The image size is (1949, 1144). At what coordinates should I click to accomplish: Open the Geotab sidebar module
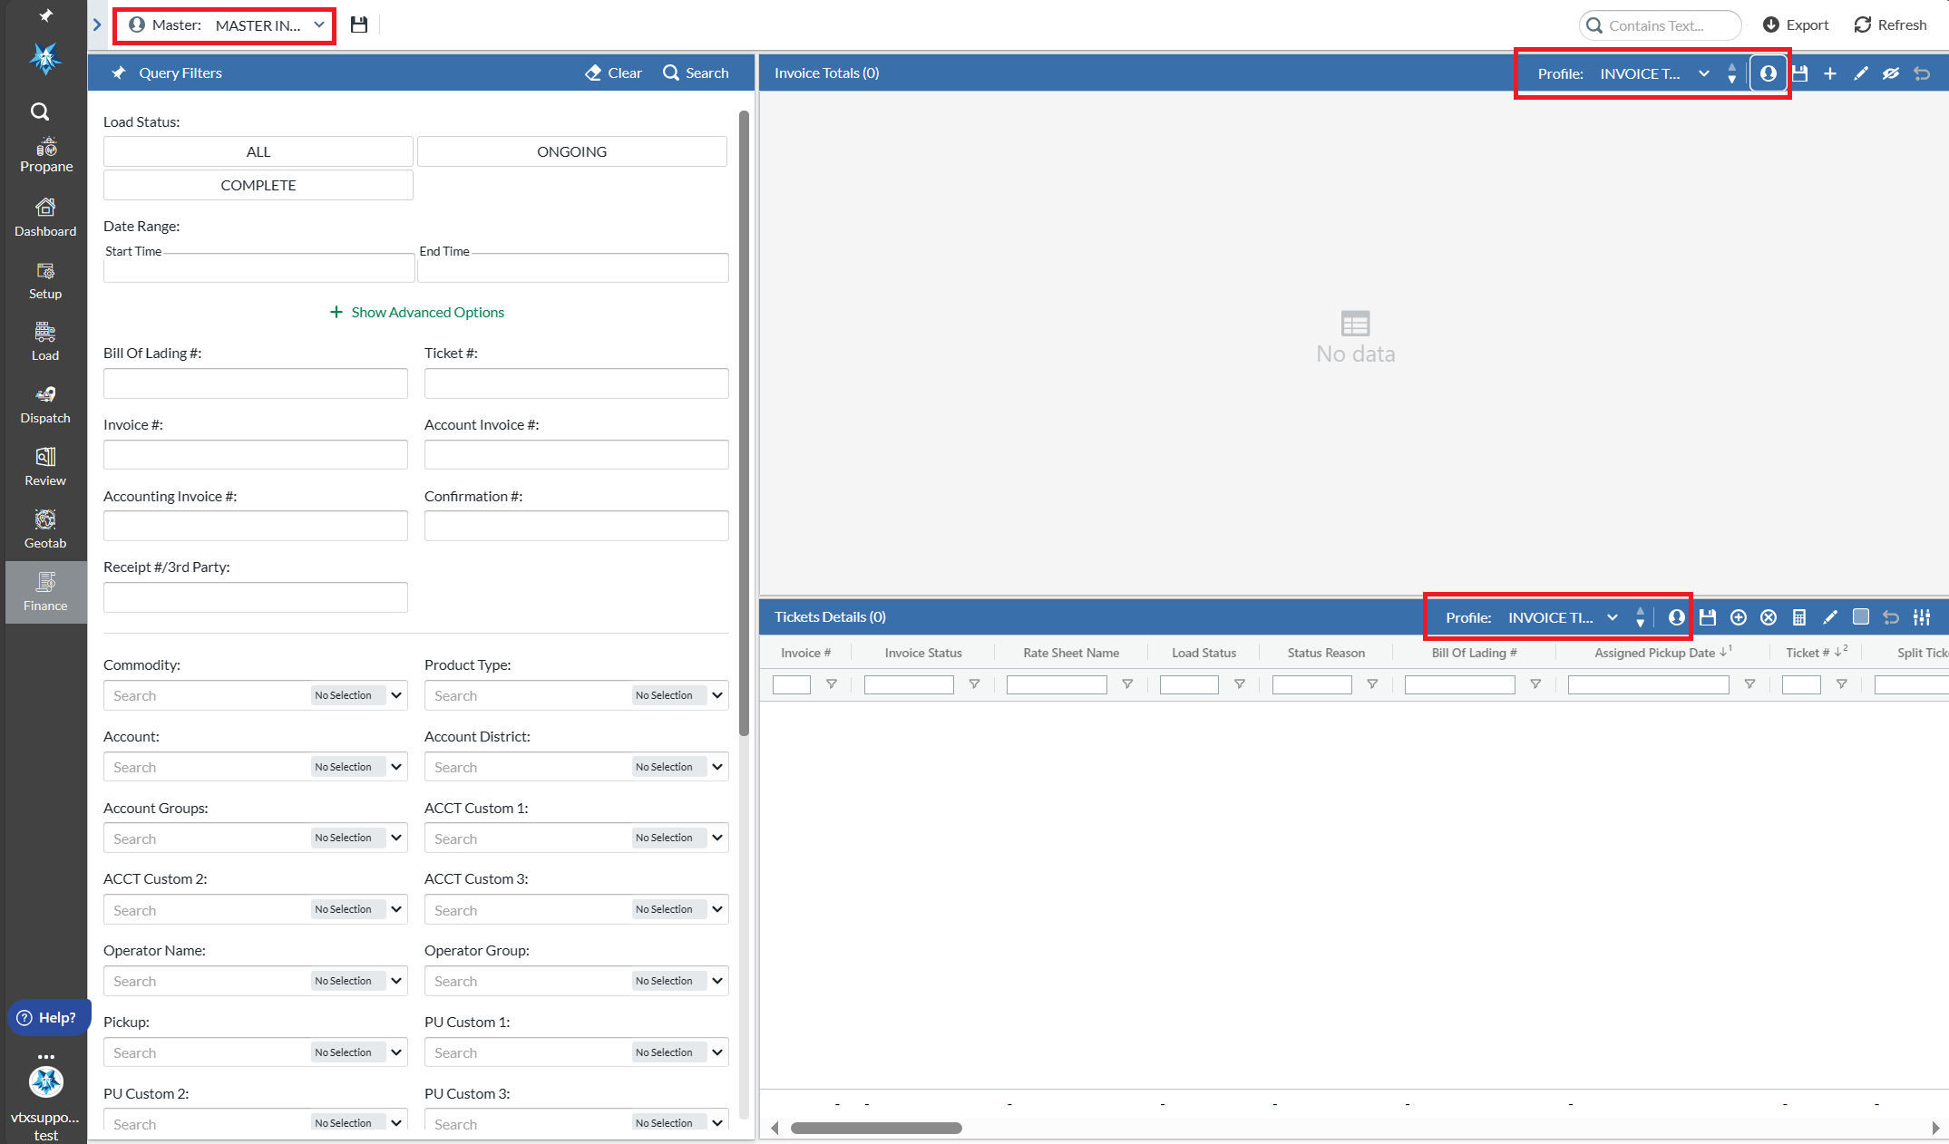[45, 528]
